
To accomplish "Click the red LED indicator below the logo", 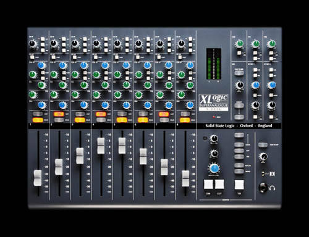I will click(214, 117).
